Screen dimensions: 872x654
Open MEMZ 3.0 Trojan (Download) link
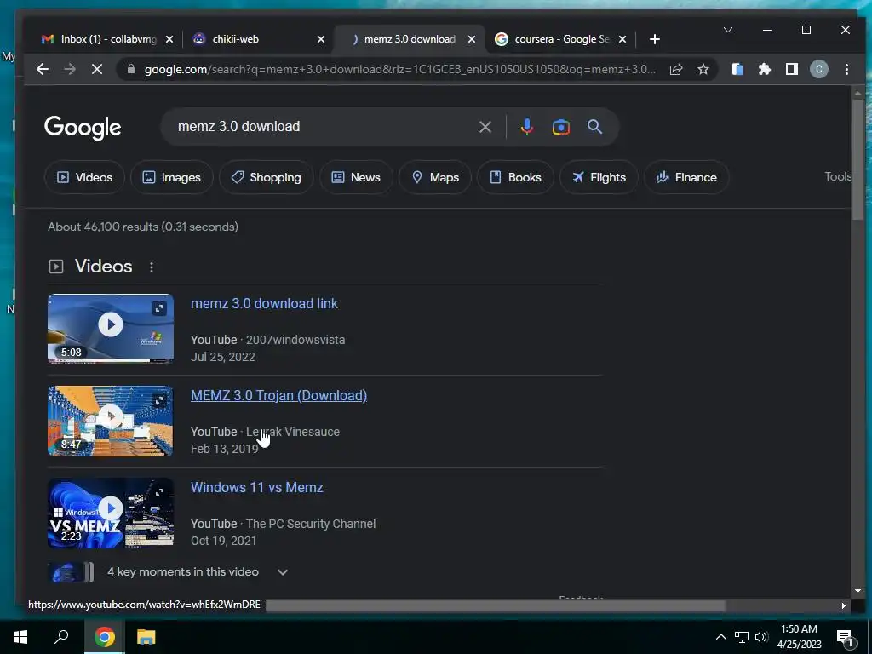click(x=278, y=395)
